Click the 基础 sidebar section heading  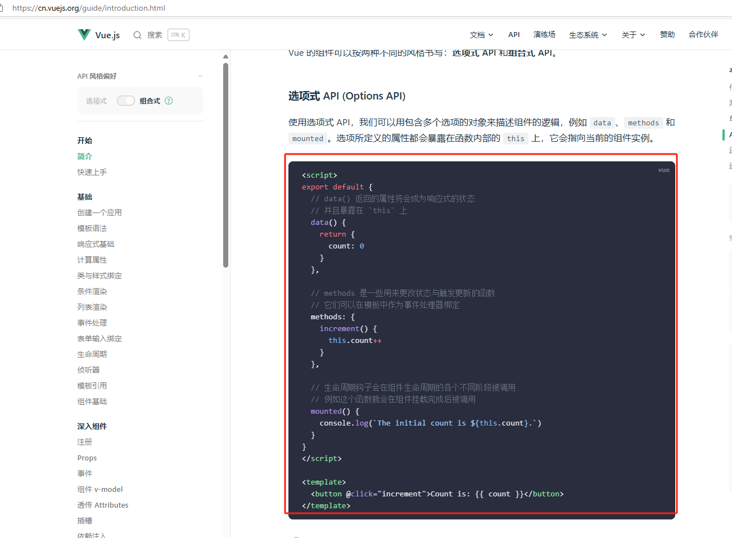[85, 197]
